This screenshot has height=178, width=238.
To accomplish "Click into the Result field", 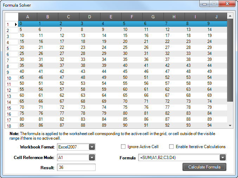I will (x=76, y=167).
